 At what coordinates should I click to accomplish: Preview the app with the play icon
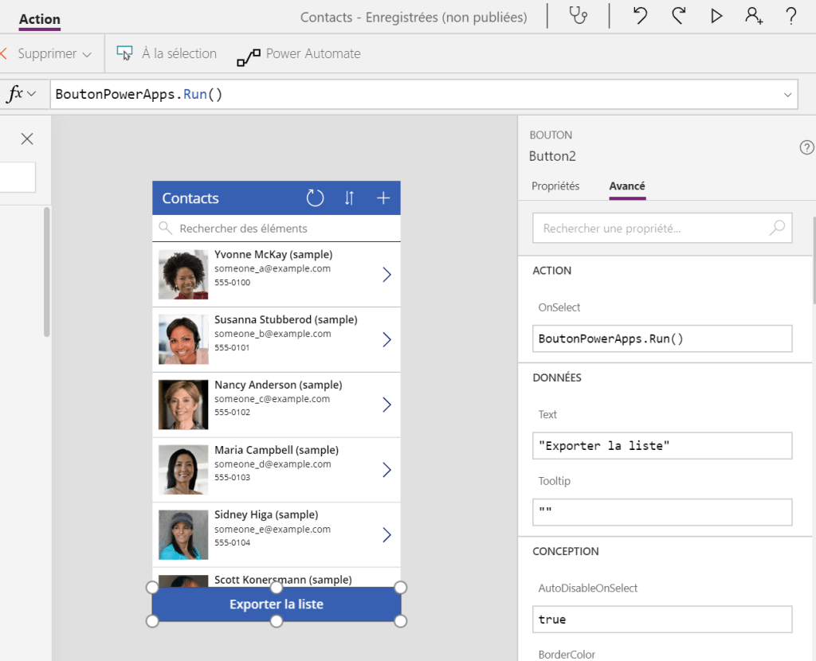[716, 16]
